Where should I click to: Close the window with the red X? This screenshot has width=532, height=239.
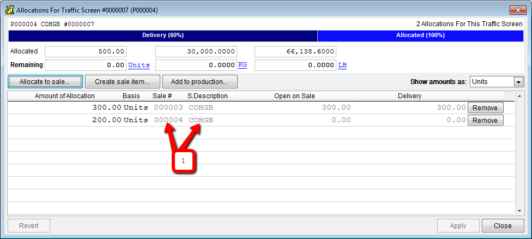pyautogui.click(x=518, y=10)
